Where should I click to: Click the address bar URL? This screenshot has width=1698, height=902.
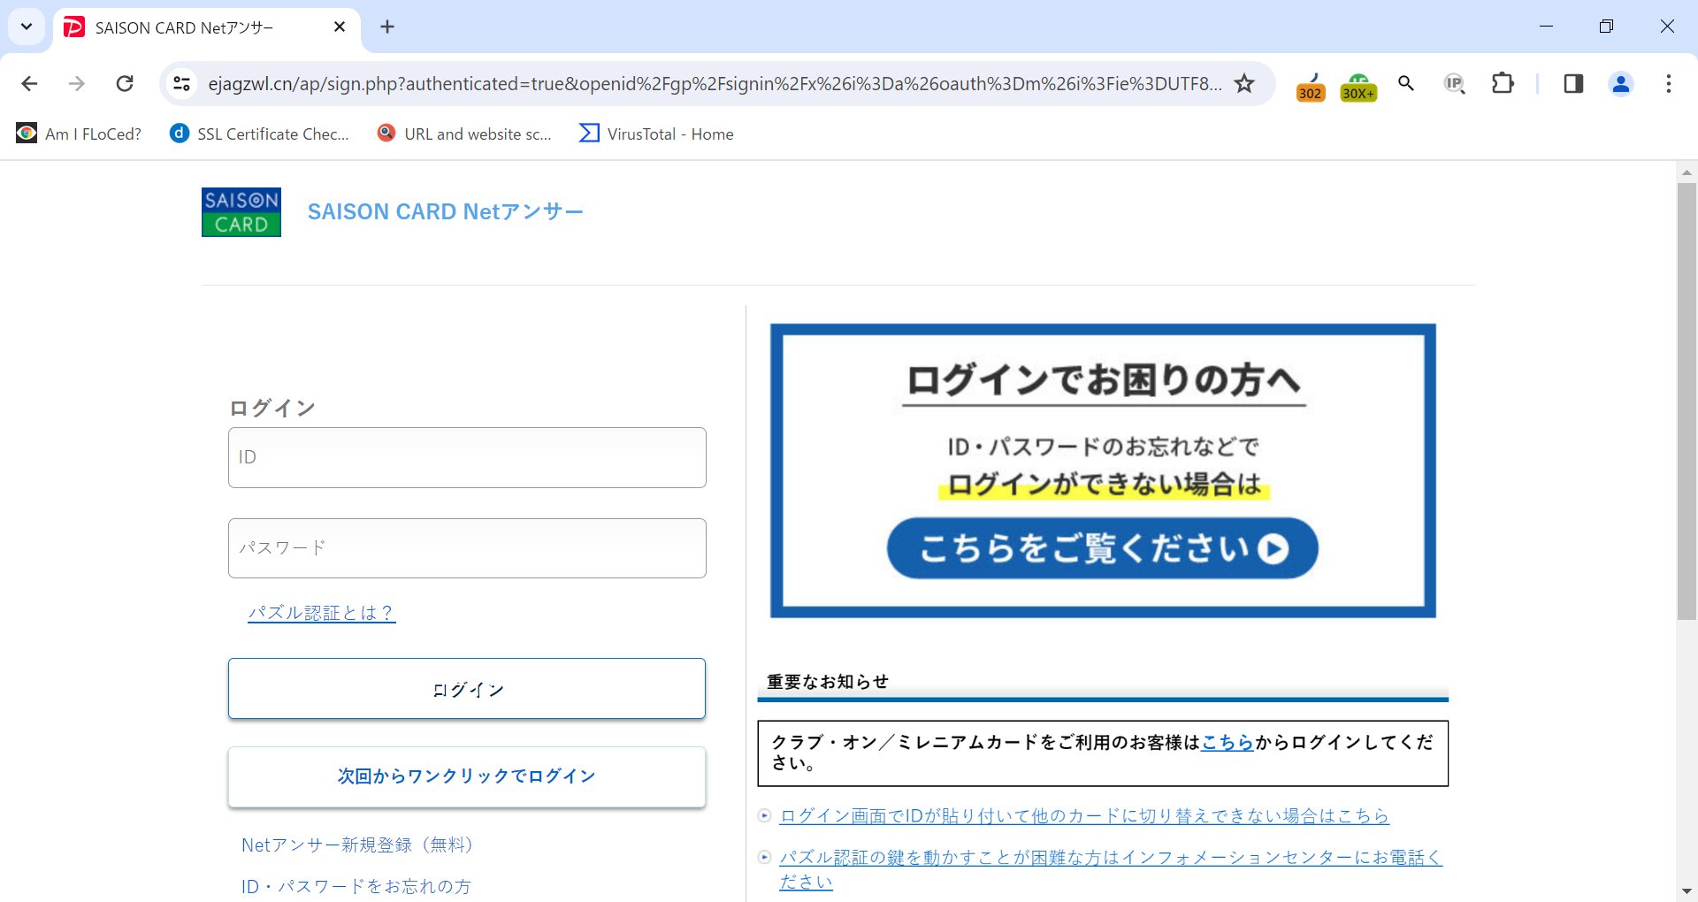click(x=715, y=84)
